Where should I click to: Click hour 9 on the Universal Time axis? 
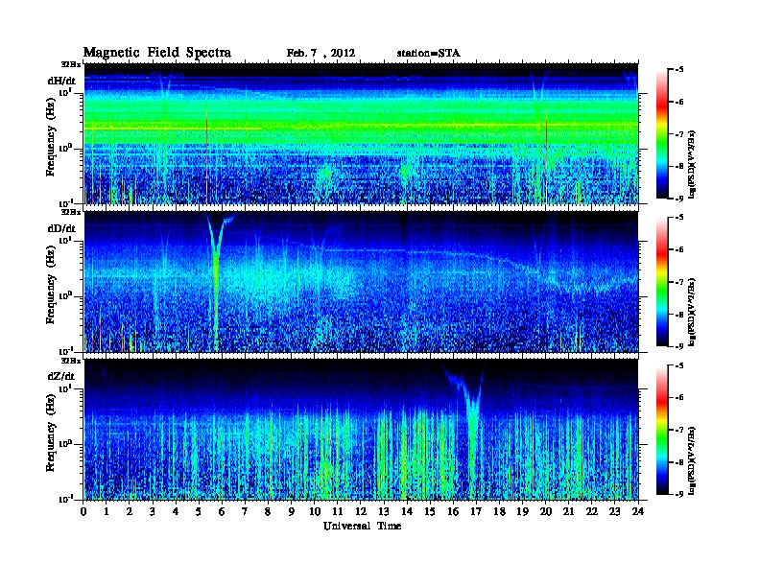[x=292, y=511]
